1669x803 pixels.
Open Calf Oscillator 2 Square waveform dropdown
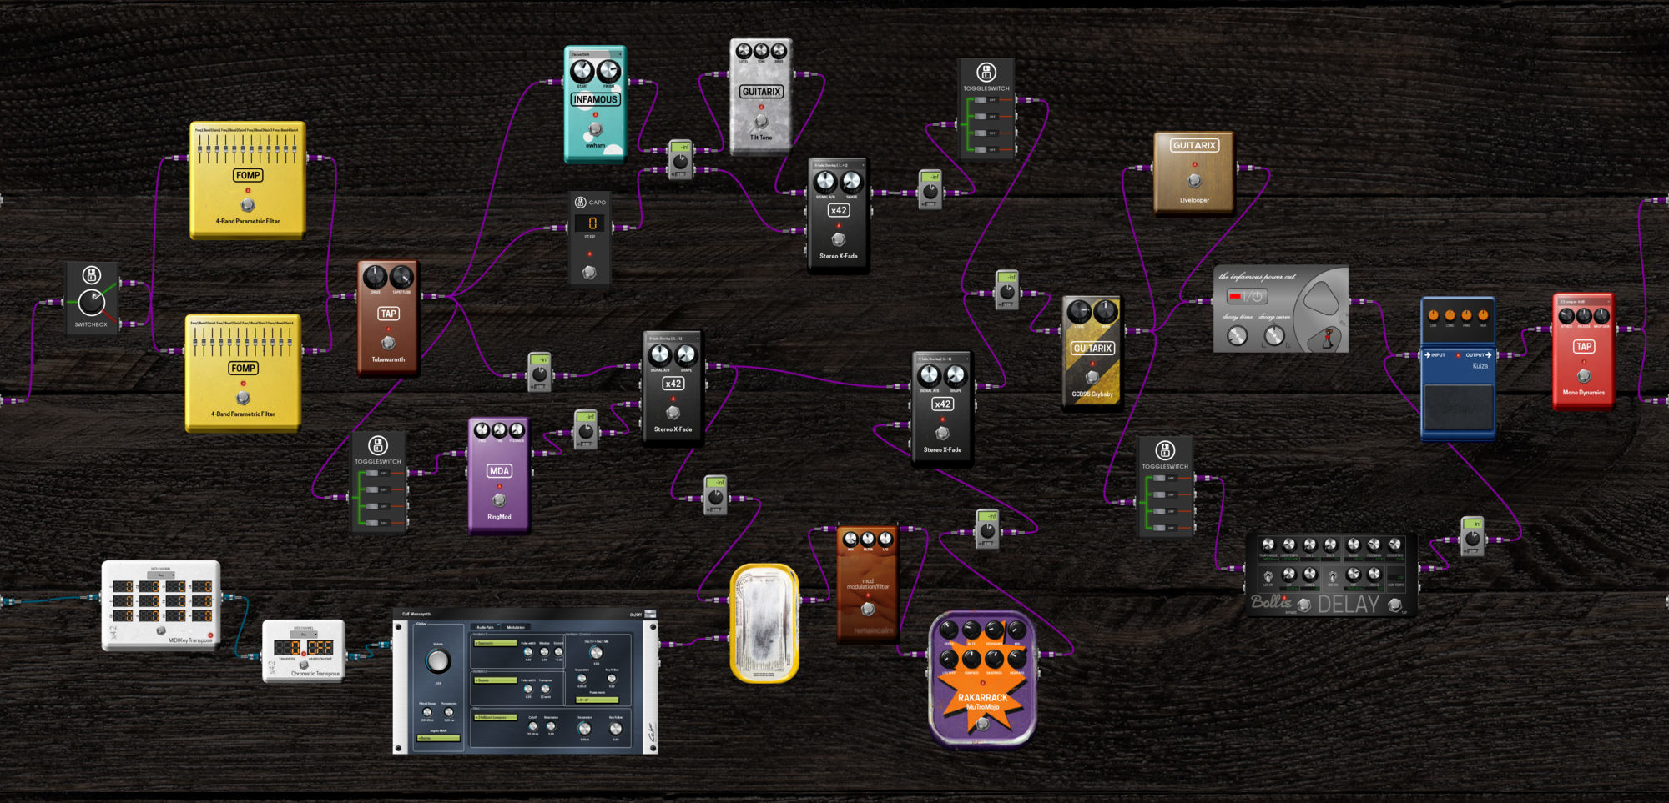coord(496,680)
